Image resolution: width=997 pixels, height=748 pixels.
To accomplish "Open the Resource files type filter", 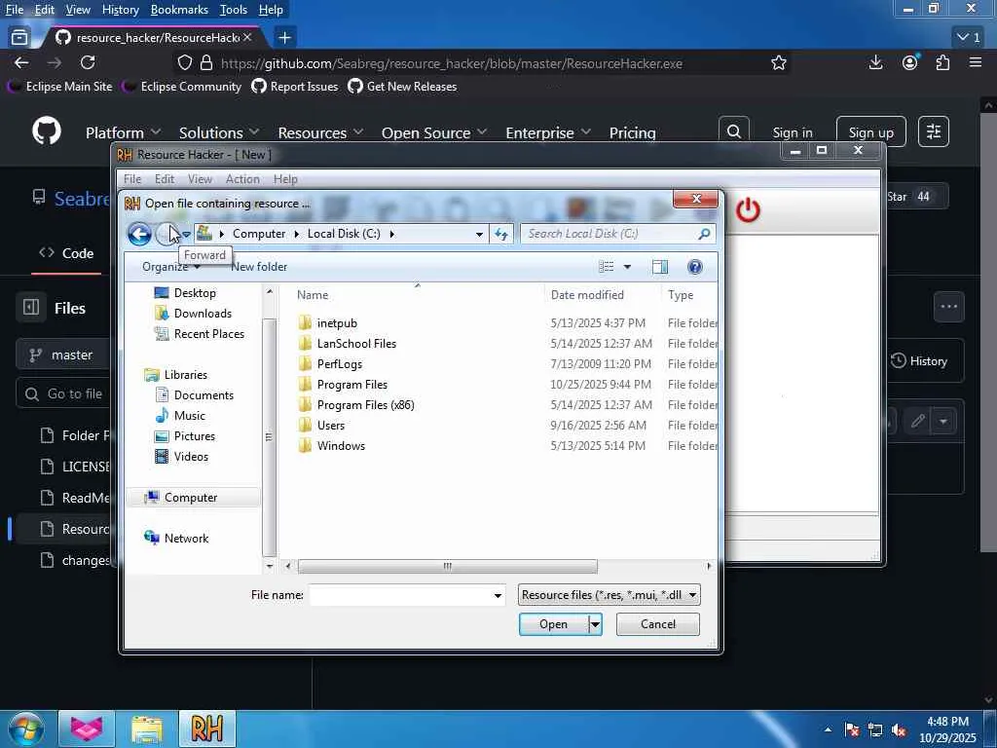I will click(609, 595).
